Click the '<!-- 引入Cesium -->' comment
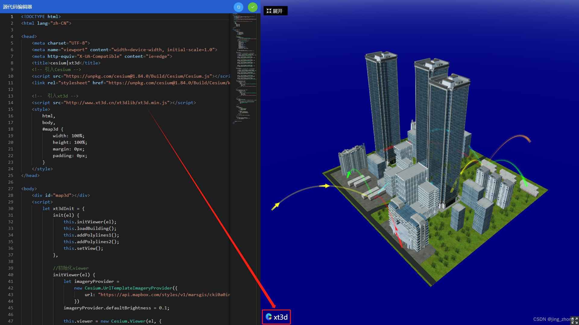The width and height of the screenshot is (579, 325). 56,70
